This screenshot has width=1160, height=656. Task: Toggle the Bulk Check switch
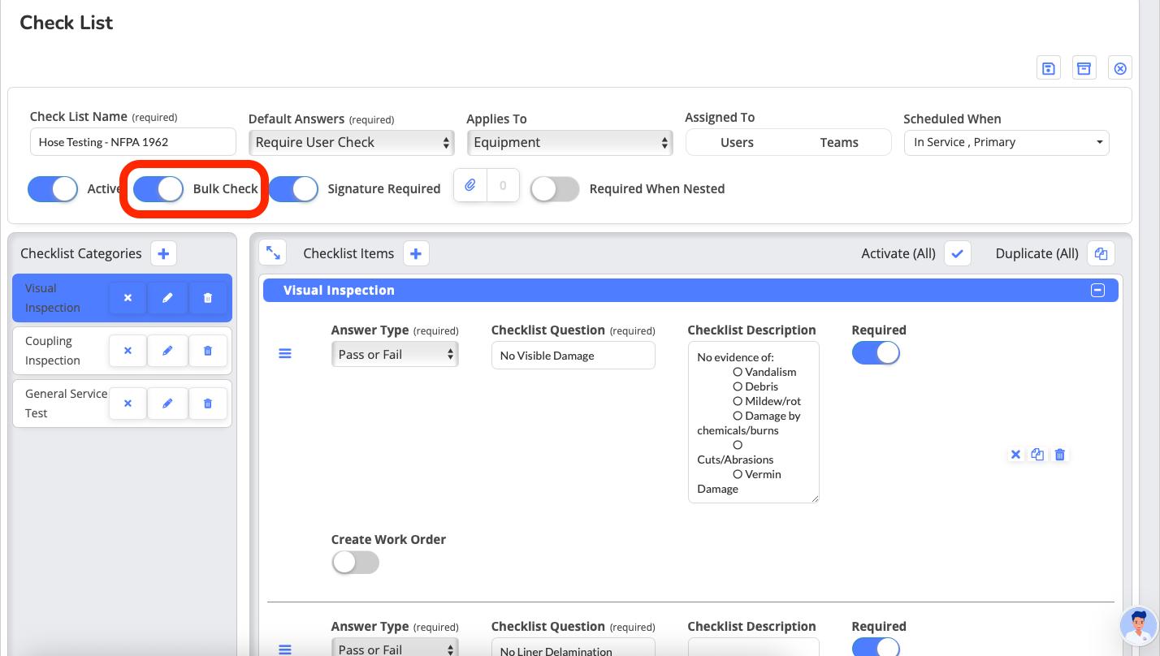point(159,189)
